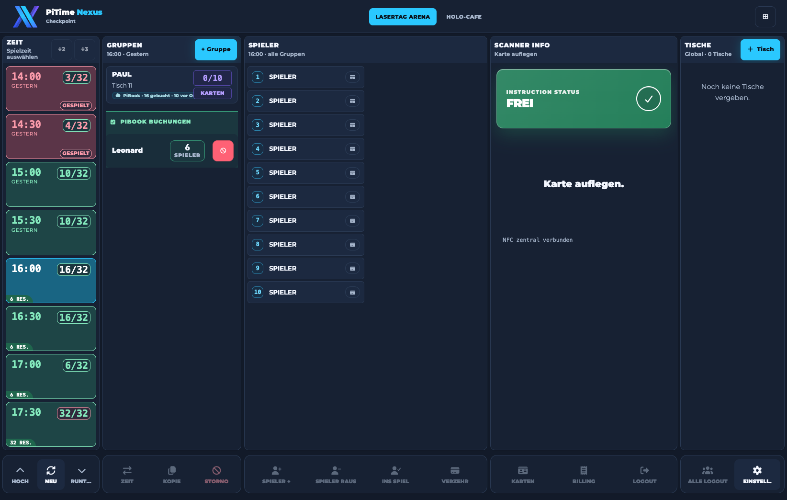Click the +3 time offset button
This screenshot has width=787, height=500.
tap(85, 49)
